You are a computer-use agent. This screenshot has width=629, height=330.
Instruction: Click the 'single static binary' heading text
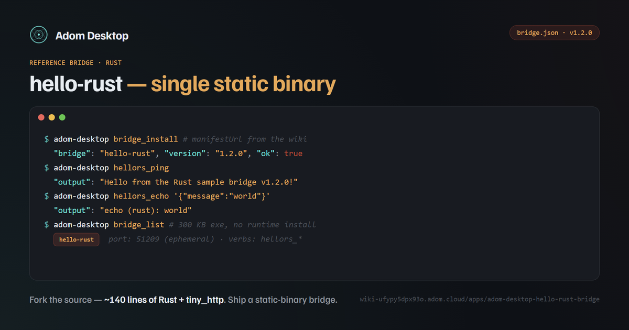pos(243,84)
